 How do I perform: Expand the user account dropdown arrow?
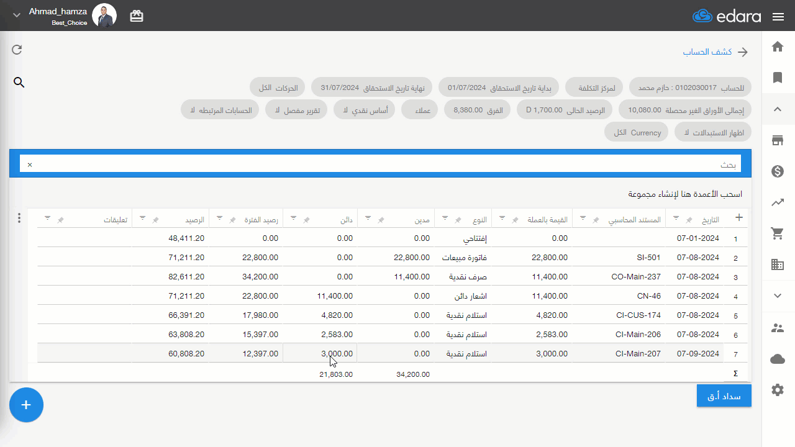[17, 15]
